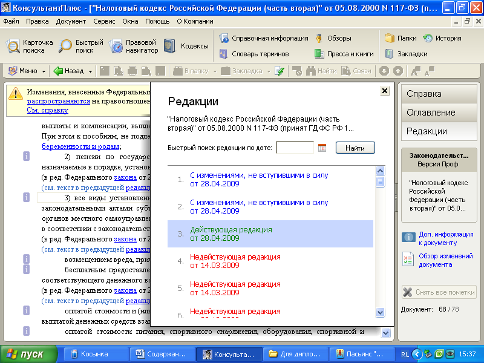Open the пуск Start button
Screen dimensions: 484x363
[x=28, y=354]
